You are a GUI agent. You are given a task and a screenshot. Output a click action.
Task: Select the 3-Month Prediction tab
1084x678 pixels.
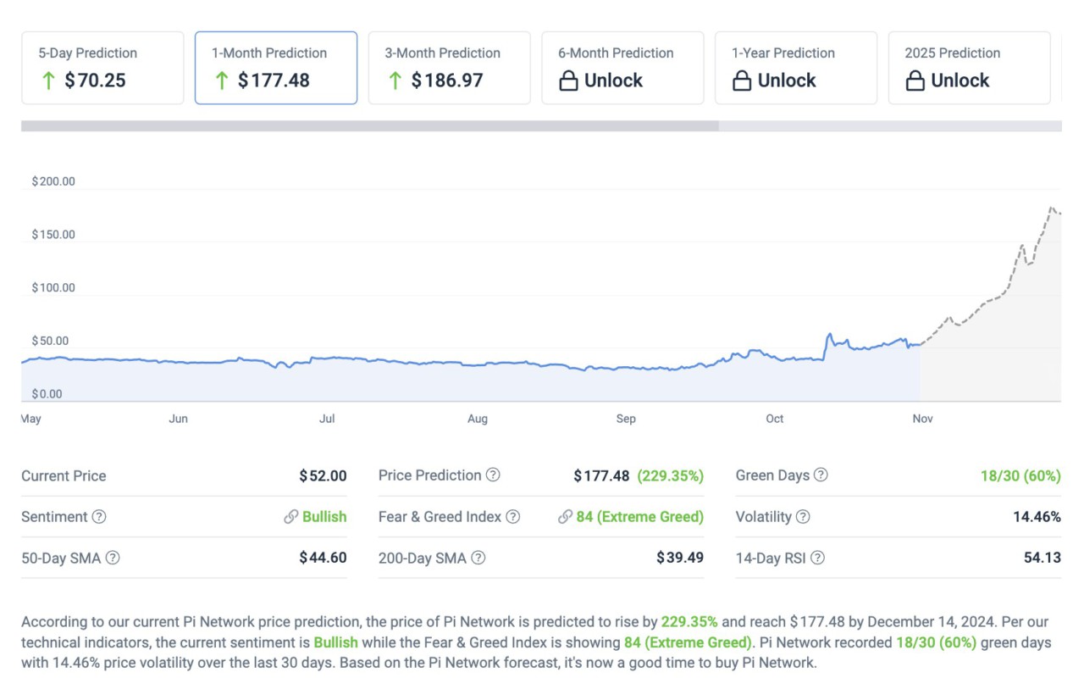pyautogui.click(x=449, y=67)
